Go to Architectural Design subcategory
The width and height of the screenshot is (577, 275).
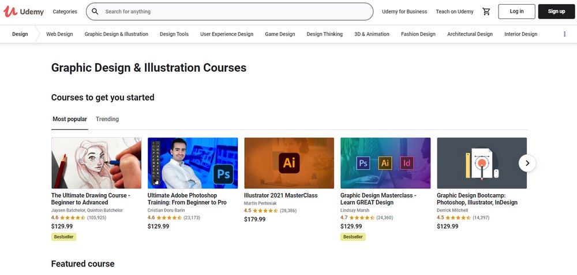pyautogui.click(x=470, y=34)
